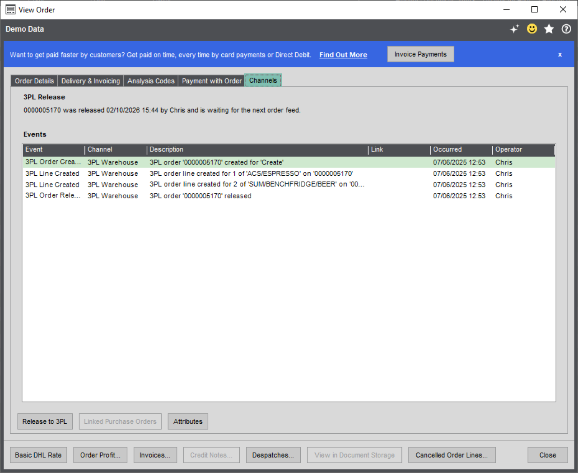The height and width of the screenshot is (473, 578).
Task: Select the 3PL Order Rele... event row
Action: (289, 196)
